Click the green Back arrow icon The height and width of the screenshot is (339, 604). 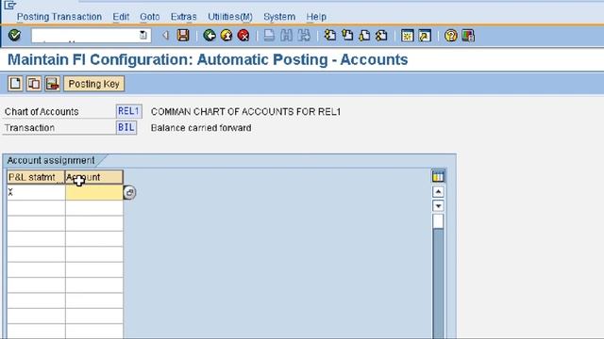coord(210,36)
